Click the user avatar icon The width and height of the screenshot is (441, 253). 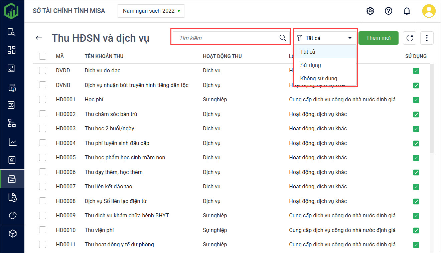(429, 11)
